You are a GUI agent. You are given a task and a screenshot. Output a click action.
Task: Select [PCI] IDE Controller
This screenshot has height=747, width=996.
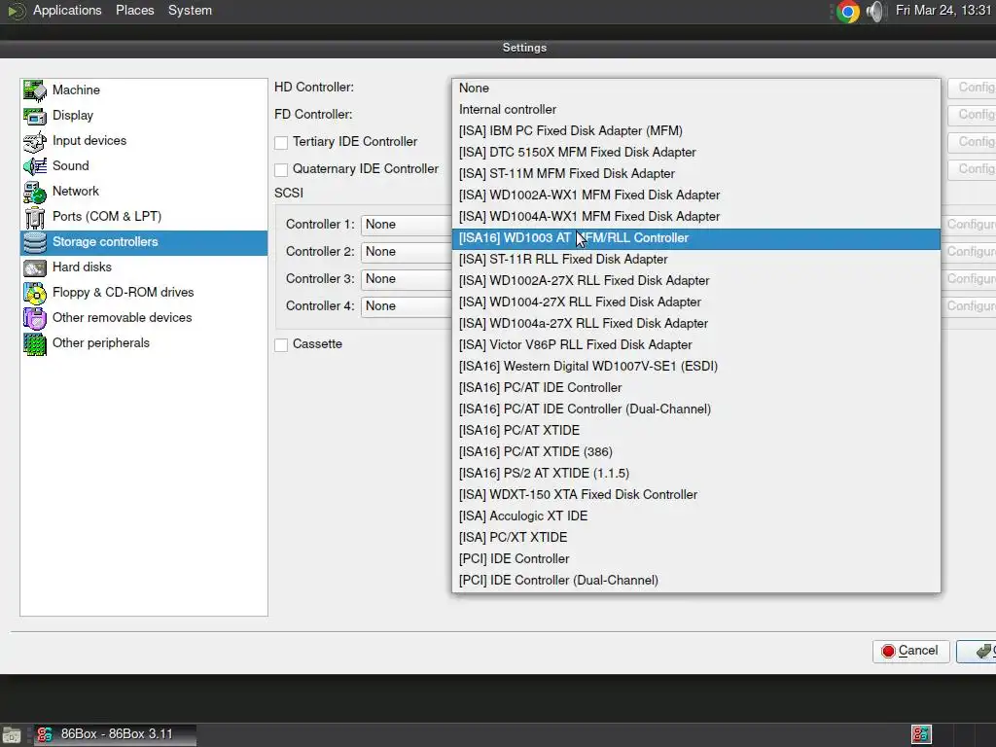pyautogui.click(x=696, y=559)
